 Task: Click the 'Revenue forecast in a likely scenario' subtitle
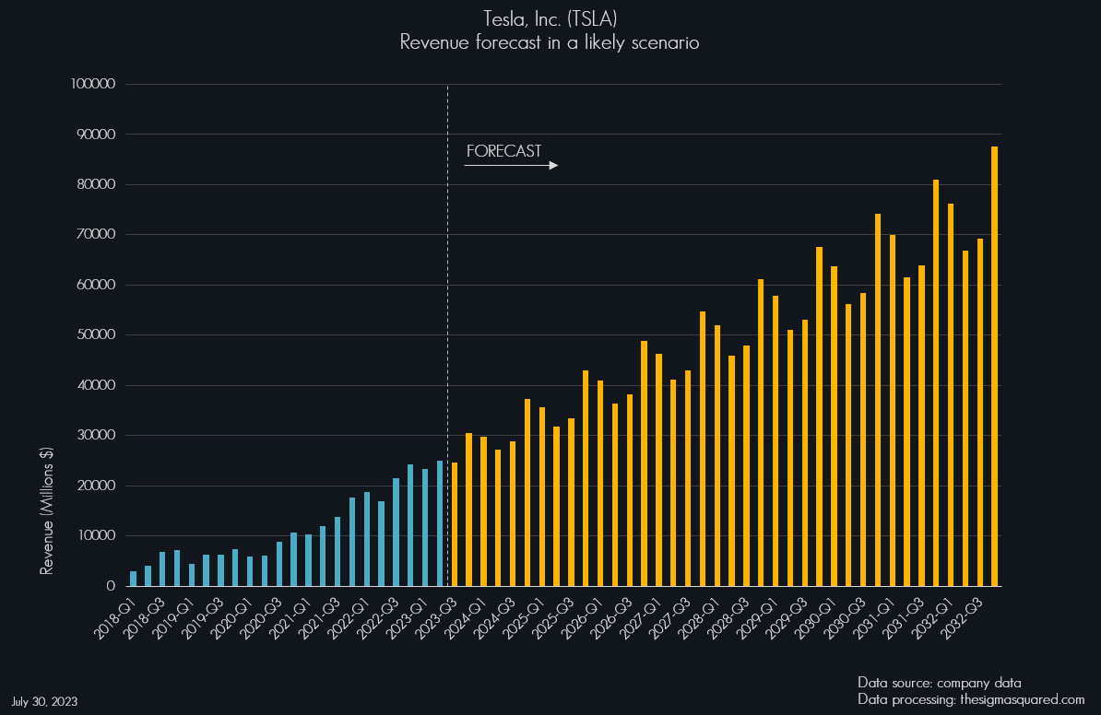click(550, 42)
